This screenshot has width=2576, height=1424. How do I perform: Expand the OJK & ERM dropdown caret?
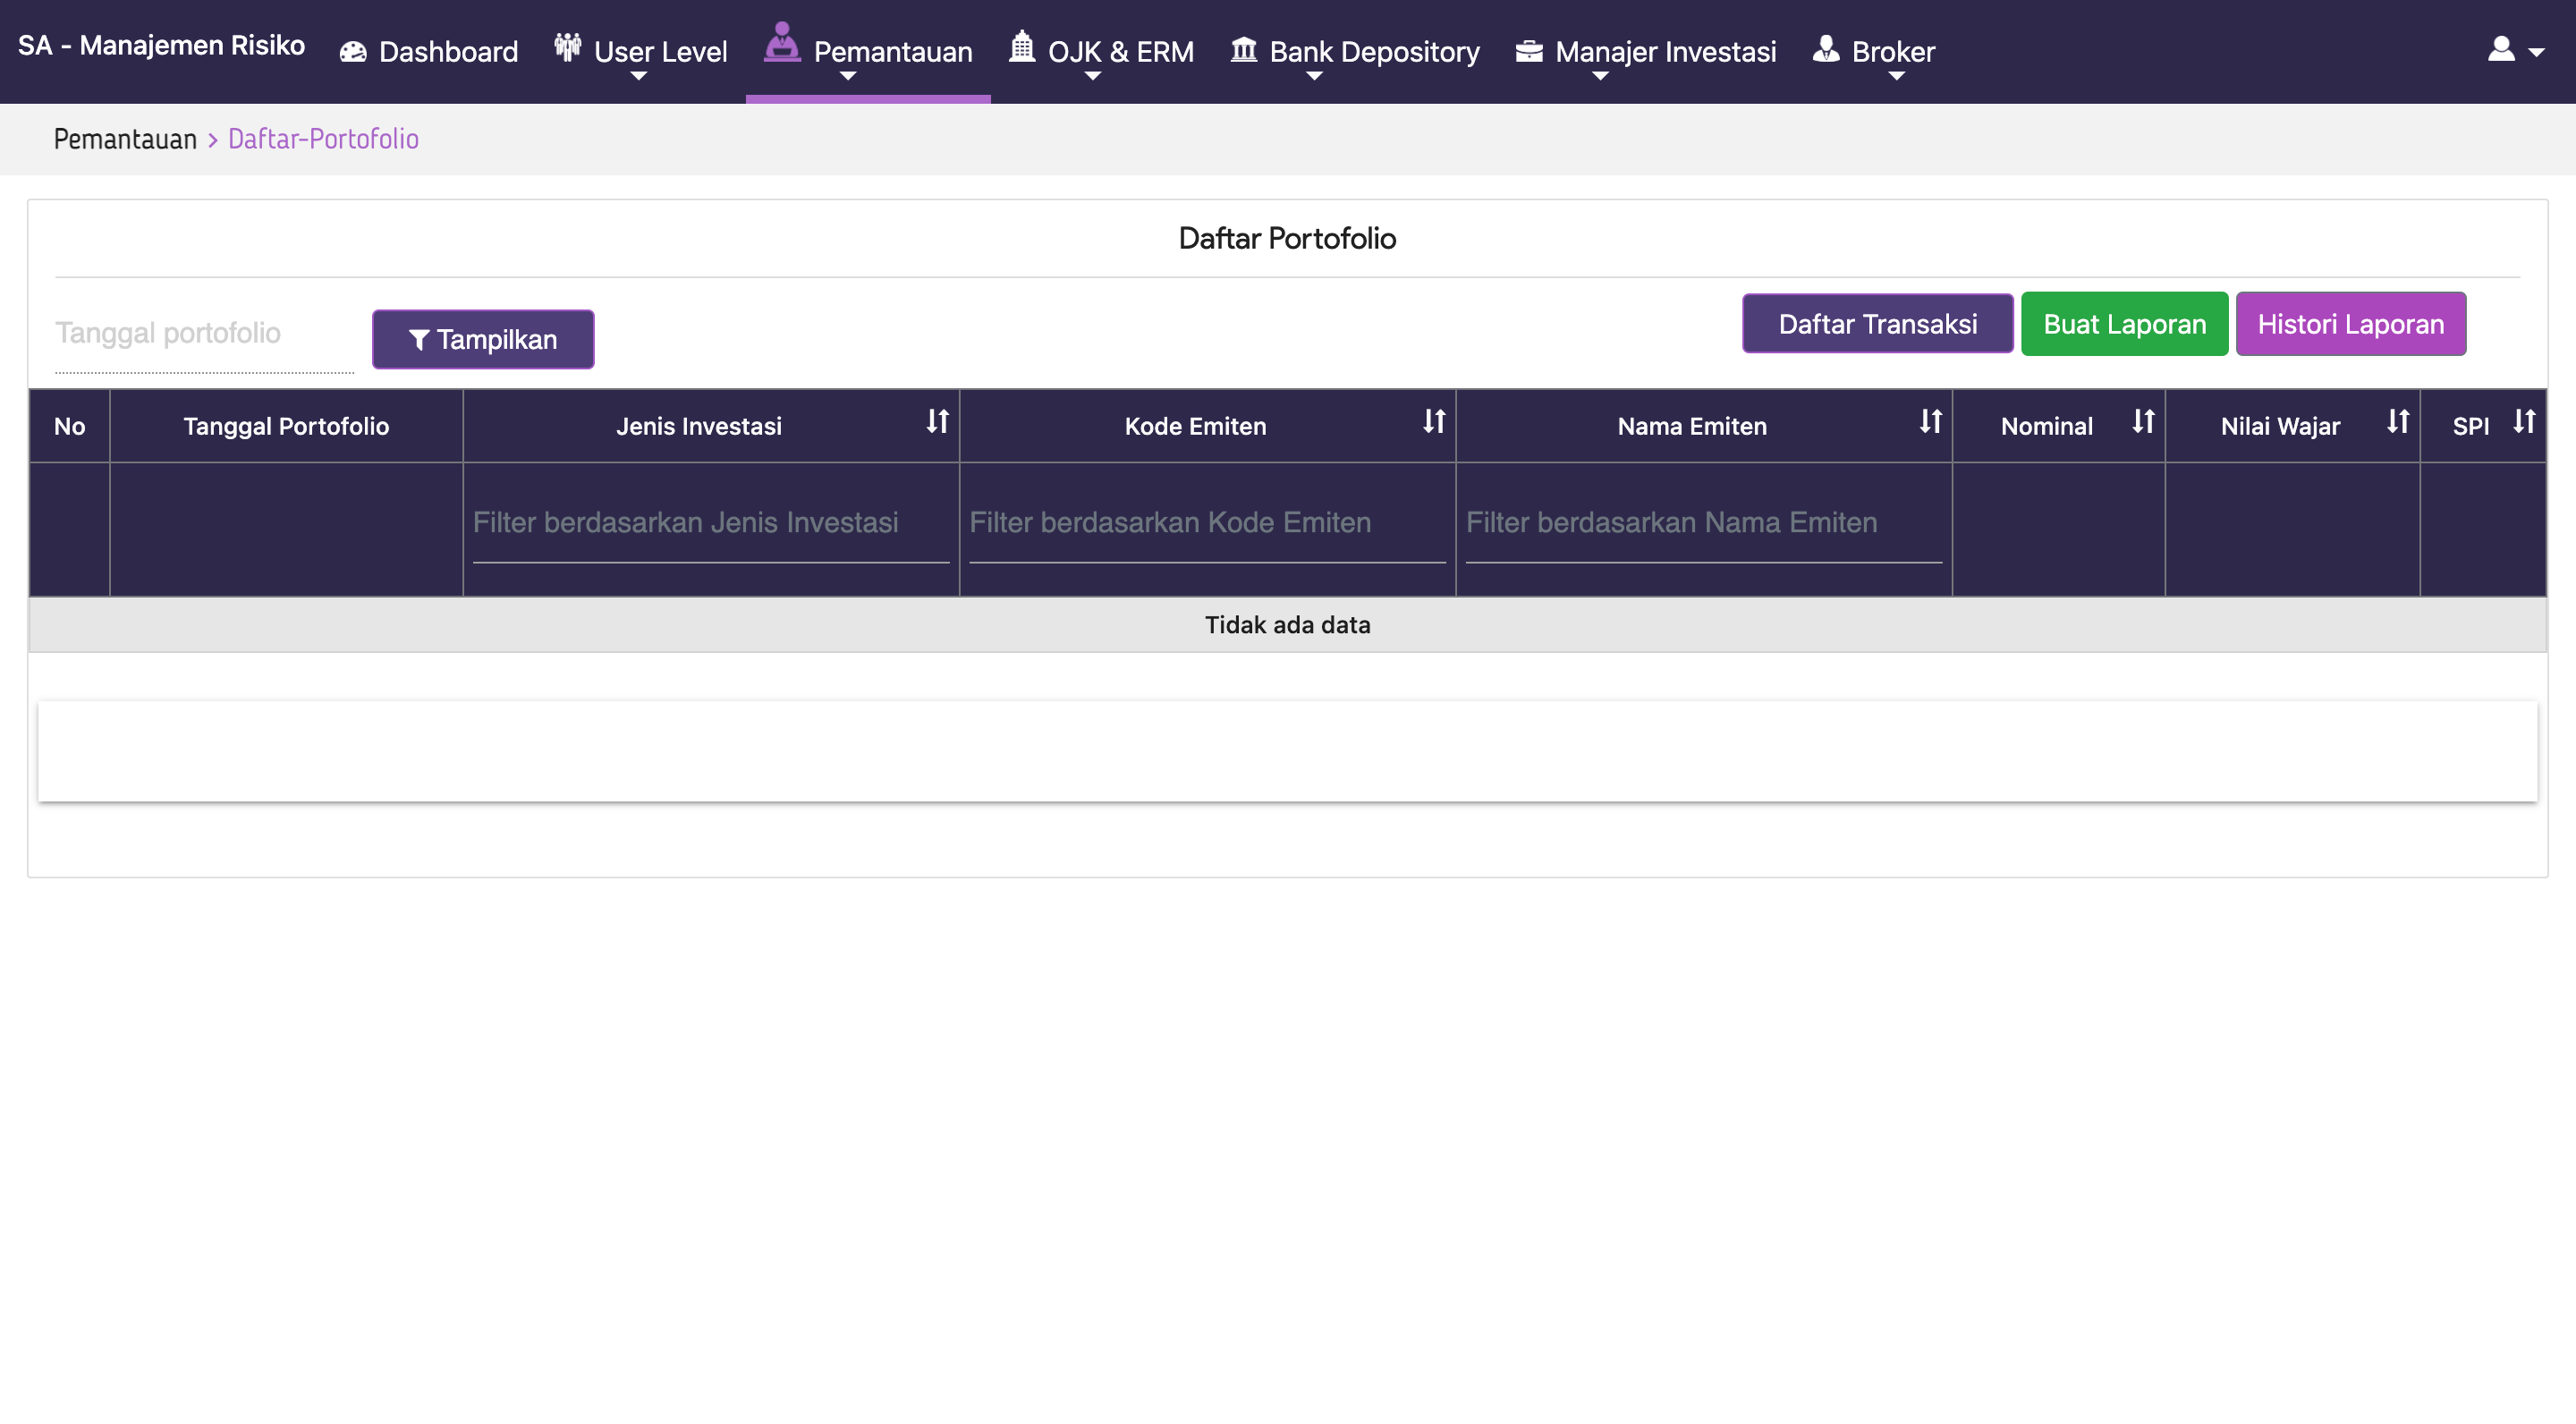tap(1092, 76)
